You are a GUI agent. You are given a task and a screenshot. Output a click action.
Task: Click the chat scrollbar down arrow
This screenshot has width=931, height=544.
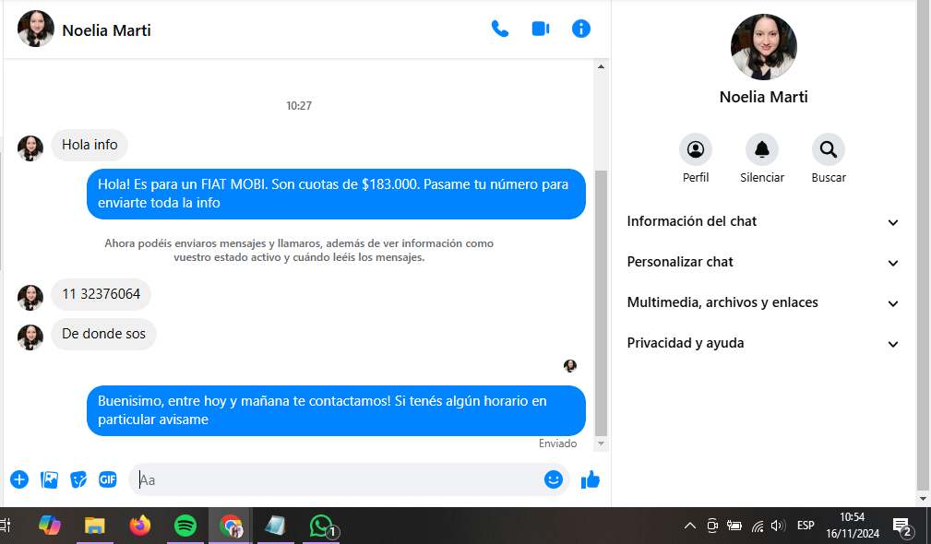coord(602,443)
